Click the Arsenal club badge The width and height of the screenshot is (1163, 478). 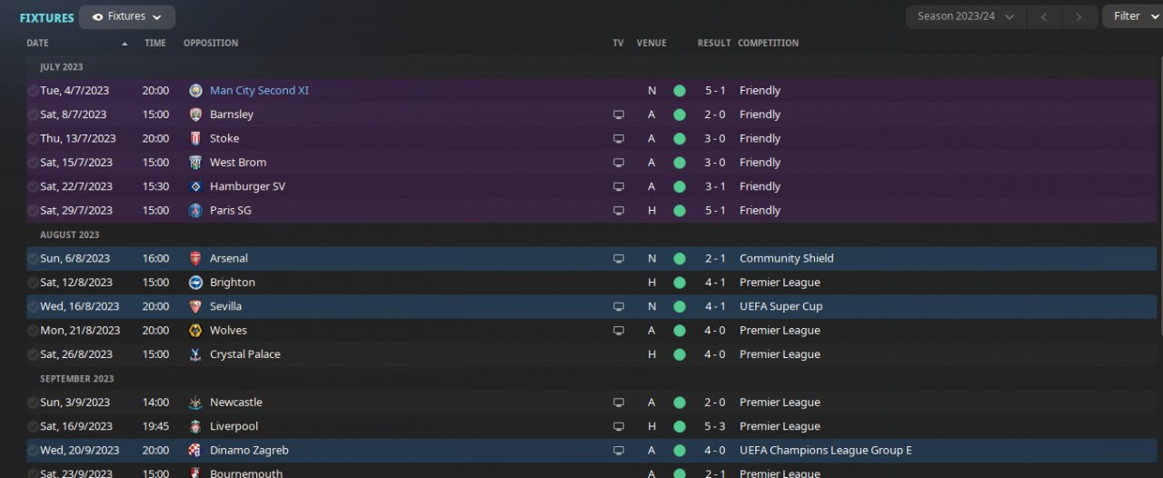coord(195,258)
